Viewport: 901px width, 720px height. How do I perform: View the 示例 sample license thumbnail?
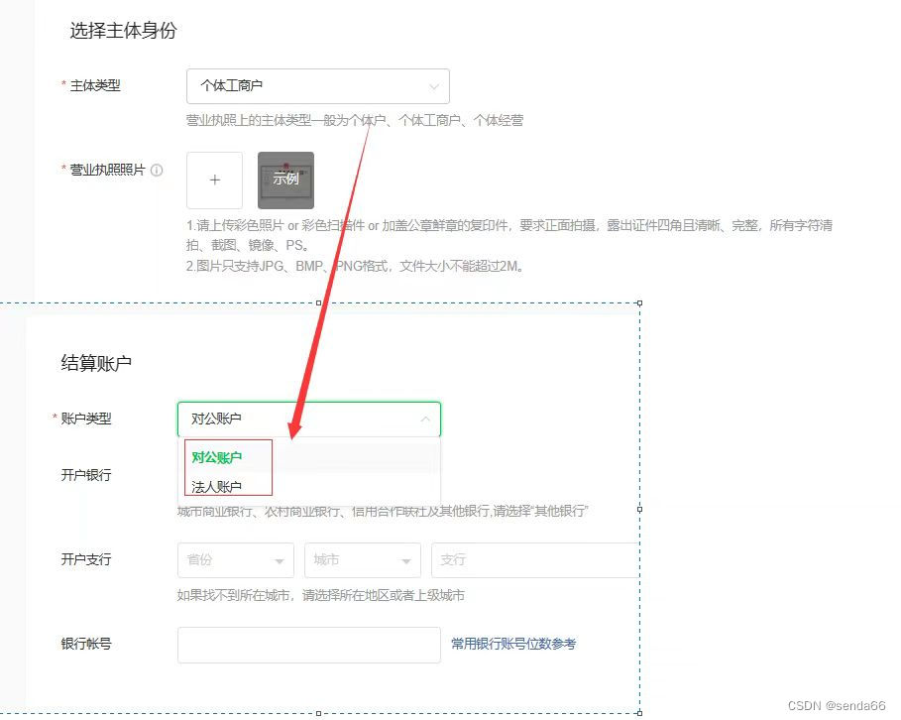285,180
